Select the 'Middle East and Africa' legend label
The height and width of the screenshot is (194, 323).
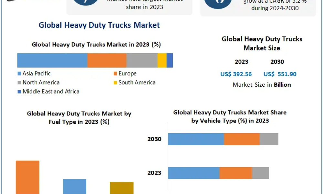tap(51, 92)
